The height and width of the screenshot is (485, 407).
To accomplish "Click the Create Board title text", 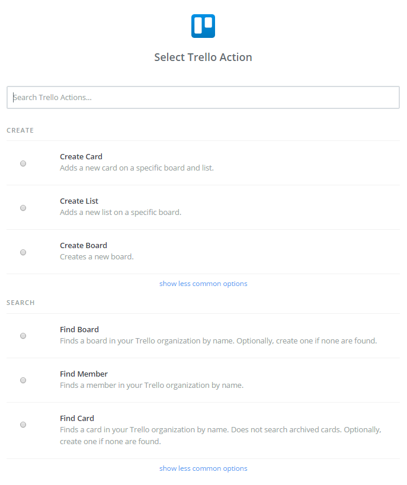I will coord(84,245).
